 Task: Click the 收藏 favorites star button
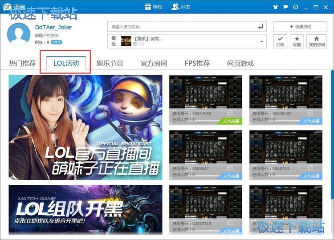[x=297, y=41]
